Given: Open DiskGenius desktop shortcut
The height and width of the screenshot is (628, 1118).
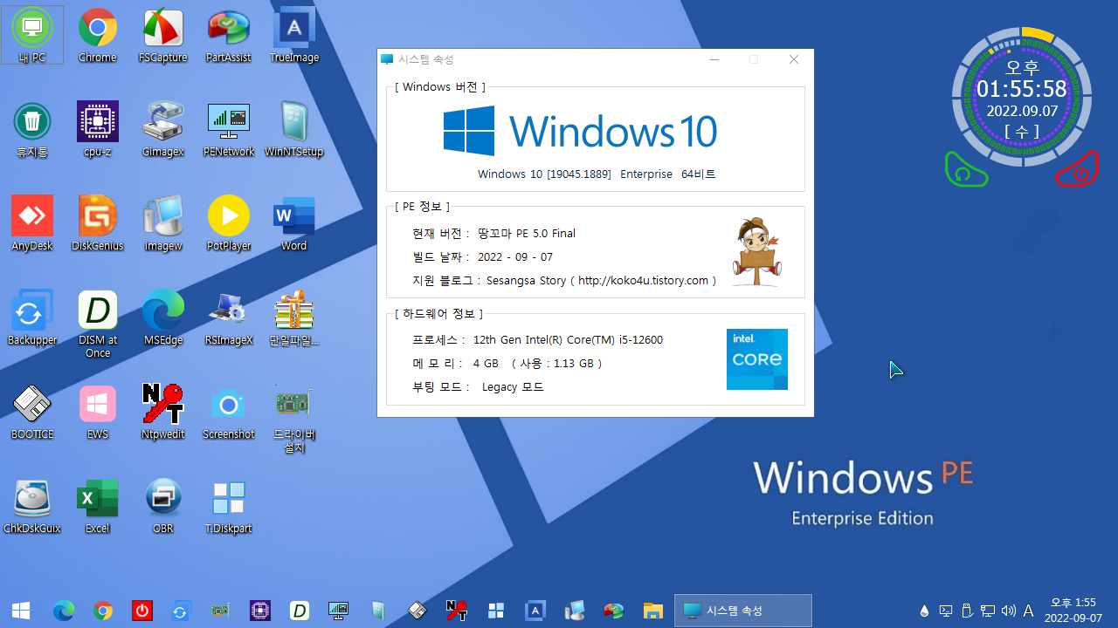Looking at the screenshot, I should [98, 224].
